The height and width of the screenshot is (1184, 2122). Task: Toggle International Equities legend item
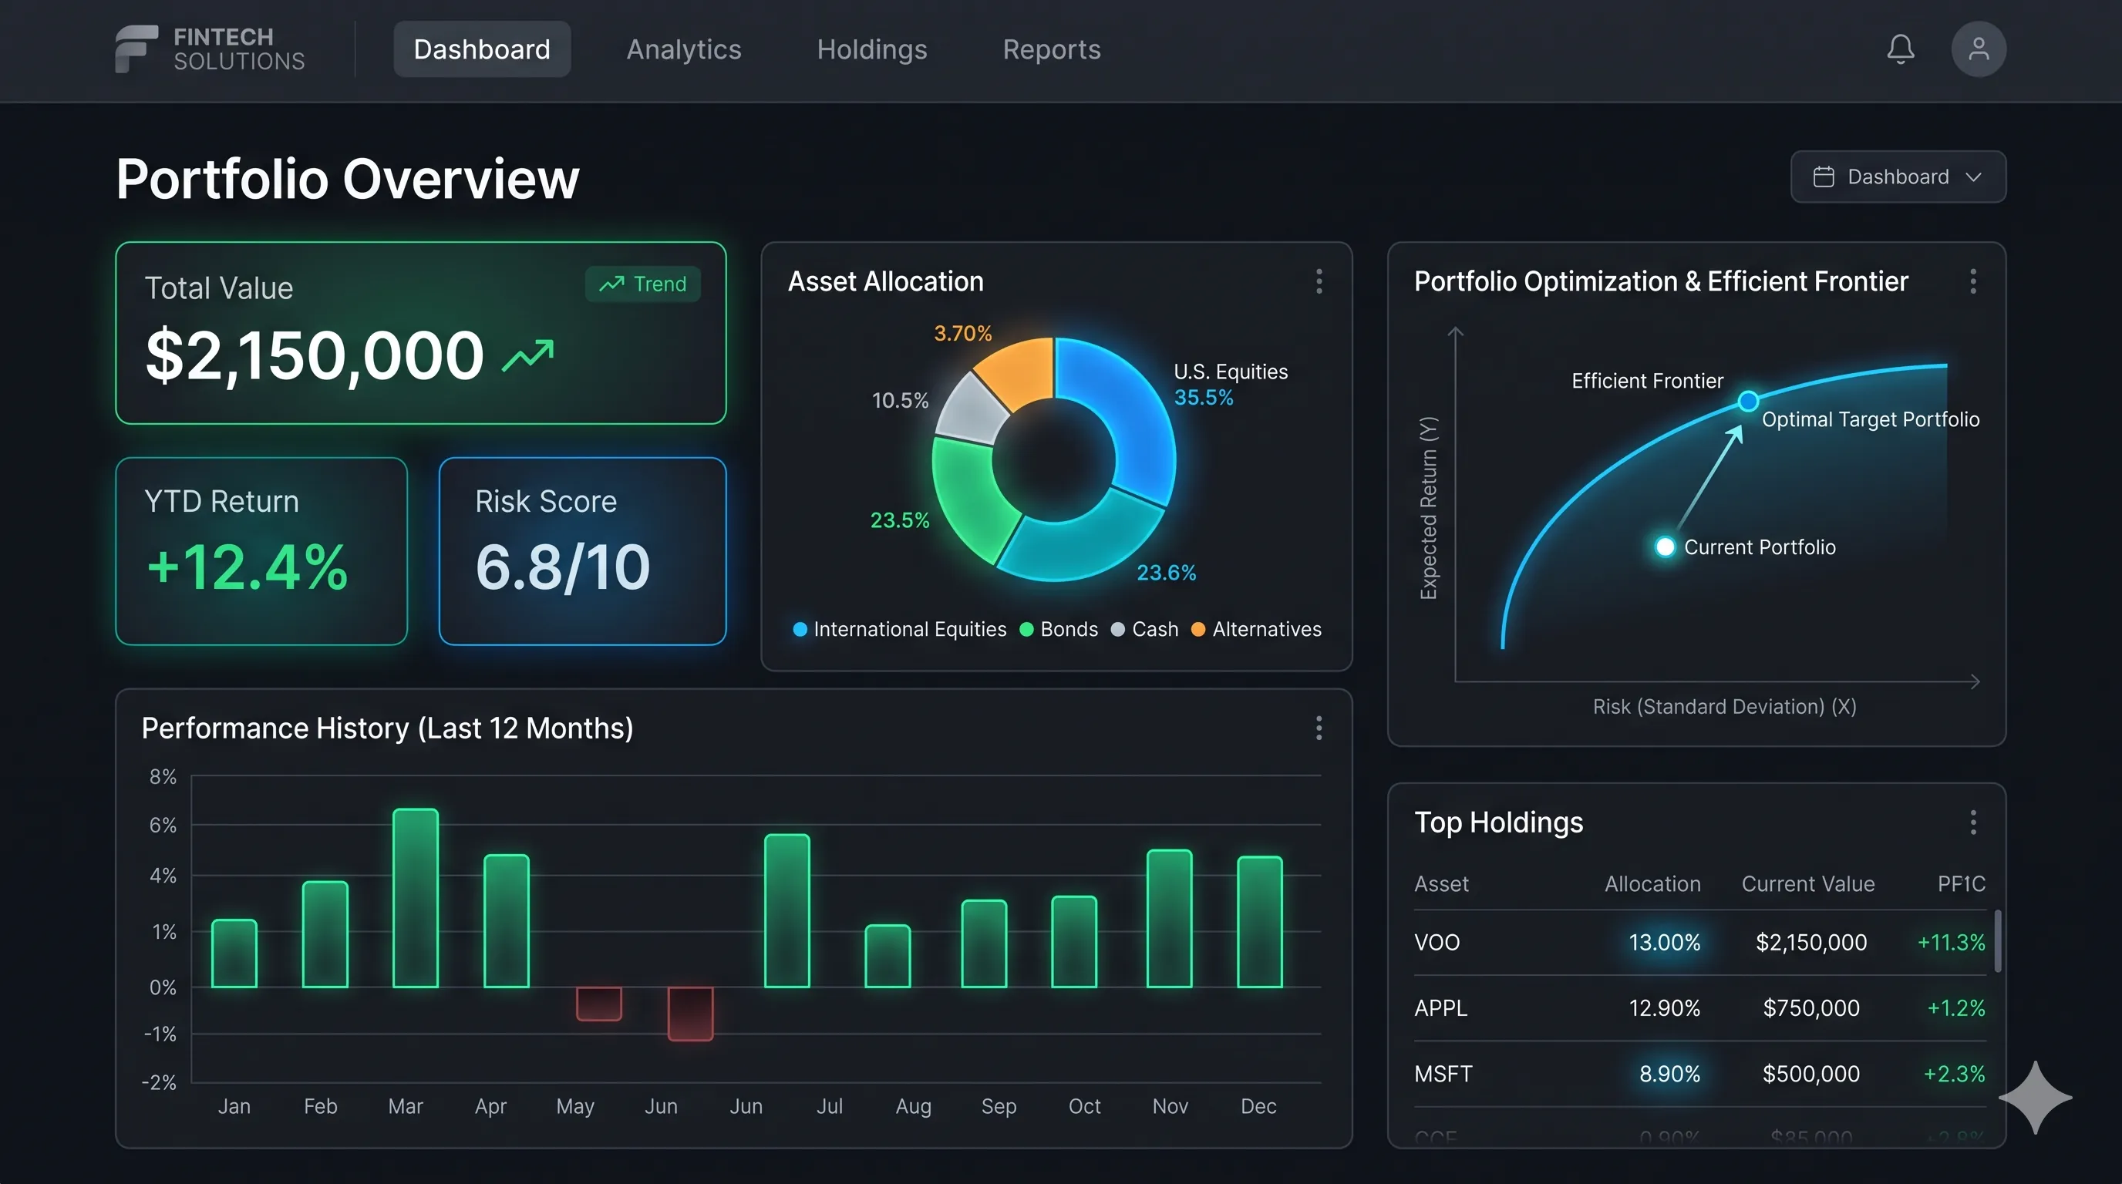pyautogui.click(x=900, y=629)
